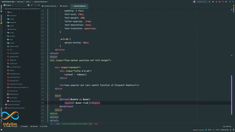
Task: Open Project panel options (three dots)
Action: (x=36, y=5)
